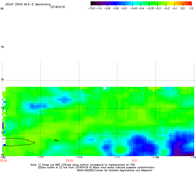Select the date label "20160418" under the title

(57, 7)
